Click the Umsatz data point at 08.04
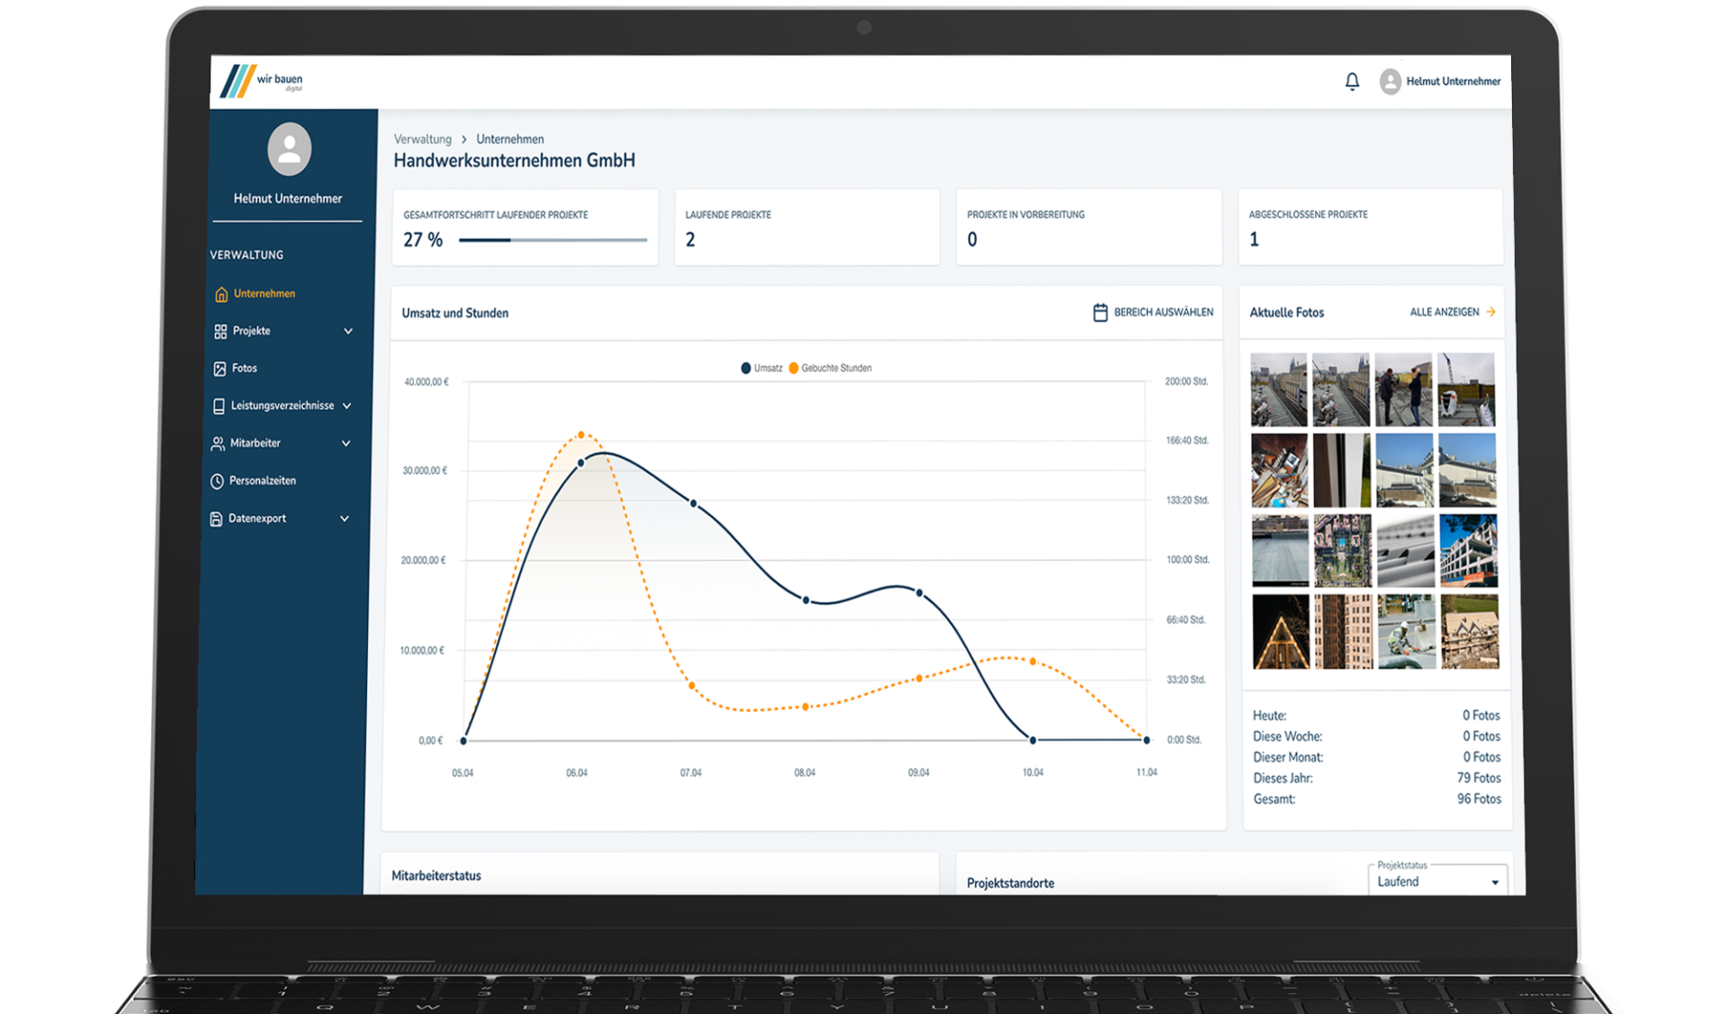 coord(806,600)
